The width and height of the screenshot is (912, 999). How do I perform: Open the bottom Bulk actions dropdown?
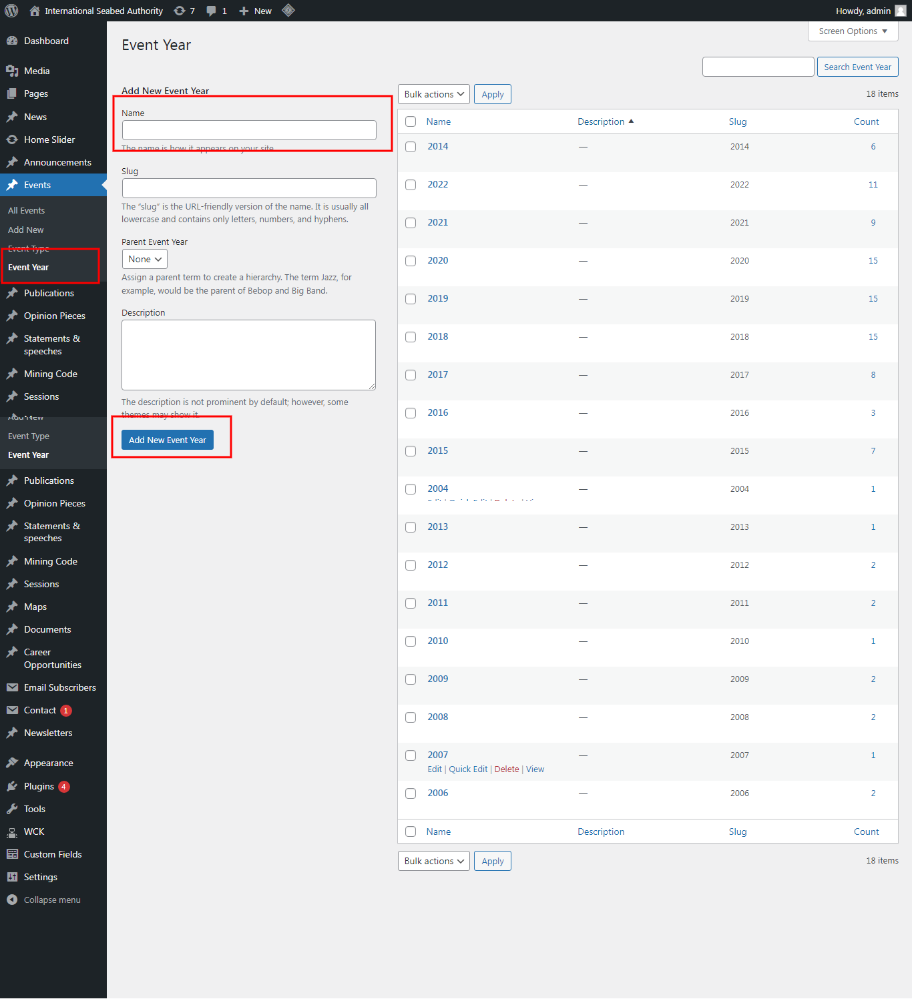(434, 861)
